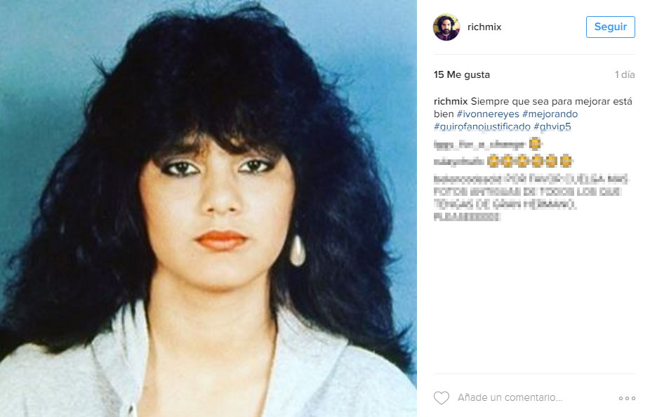This screenshot has width=650, height=417.
Task: Click first commenter's blurred username
Action: [479, 145]
